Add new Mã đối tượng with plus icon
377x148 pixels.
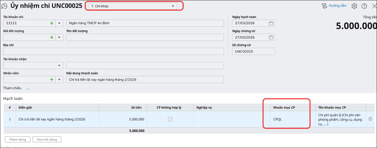pos(51,37)
